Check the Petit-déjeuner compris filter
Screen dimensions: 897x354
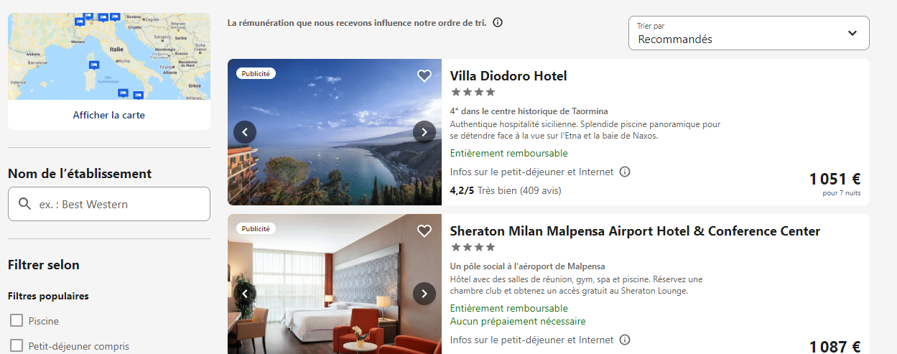17,345
